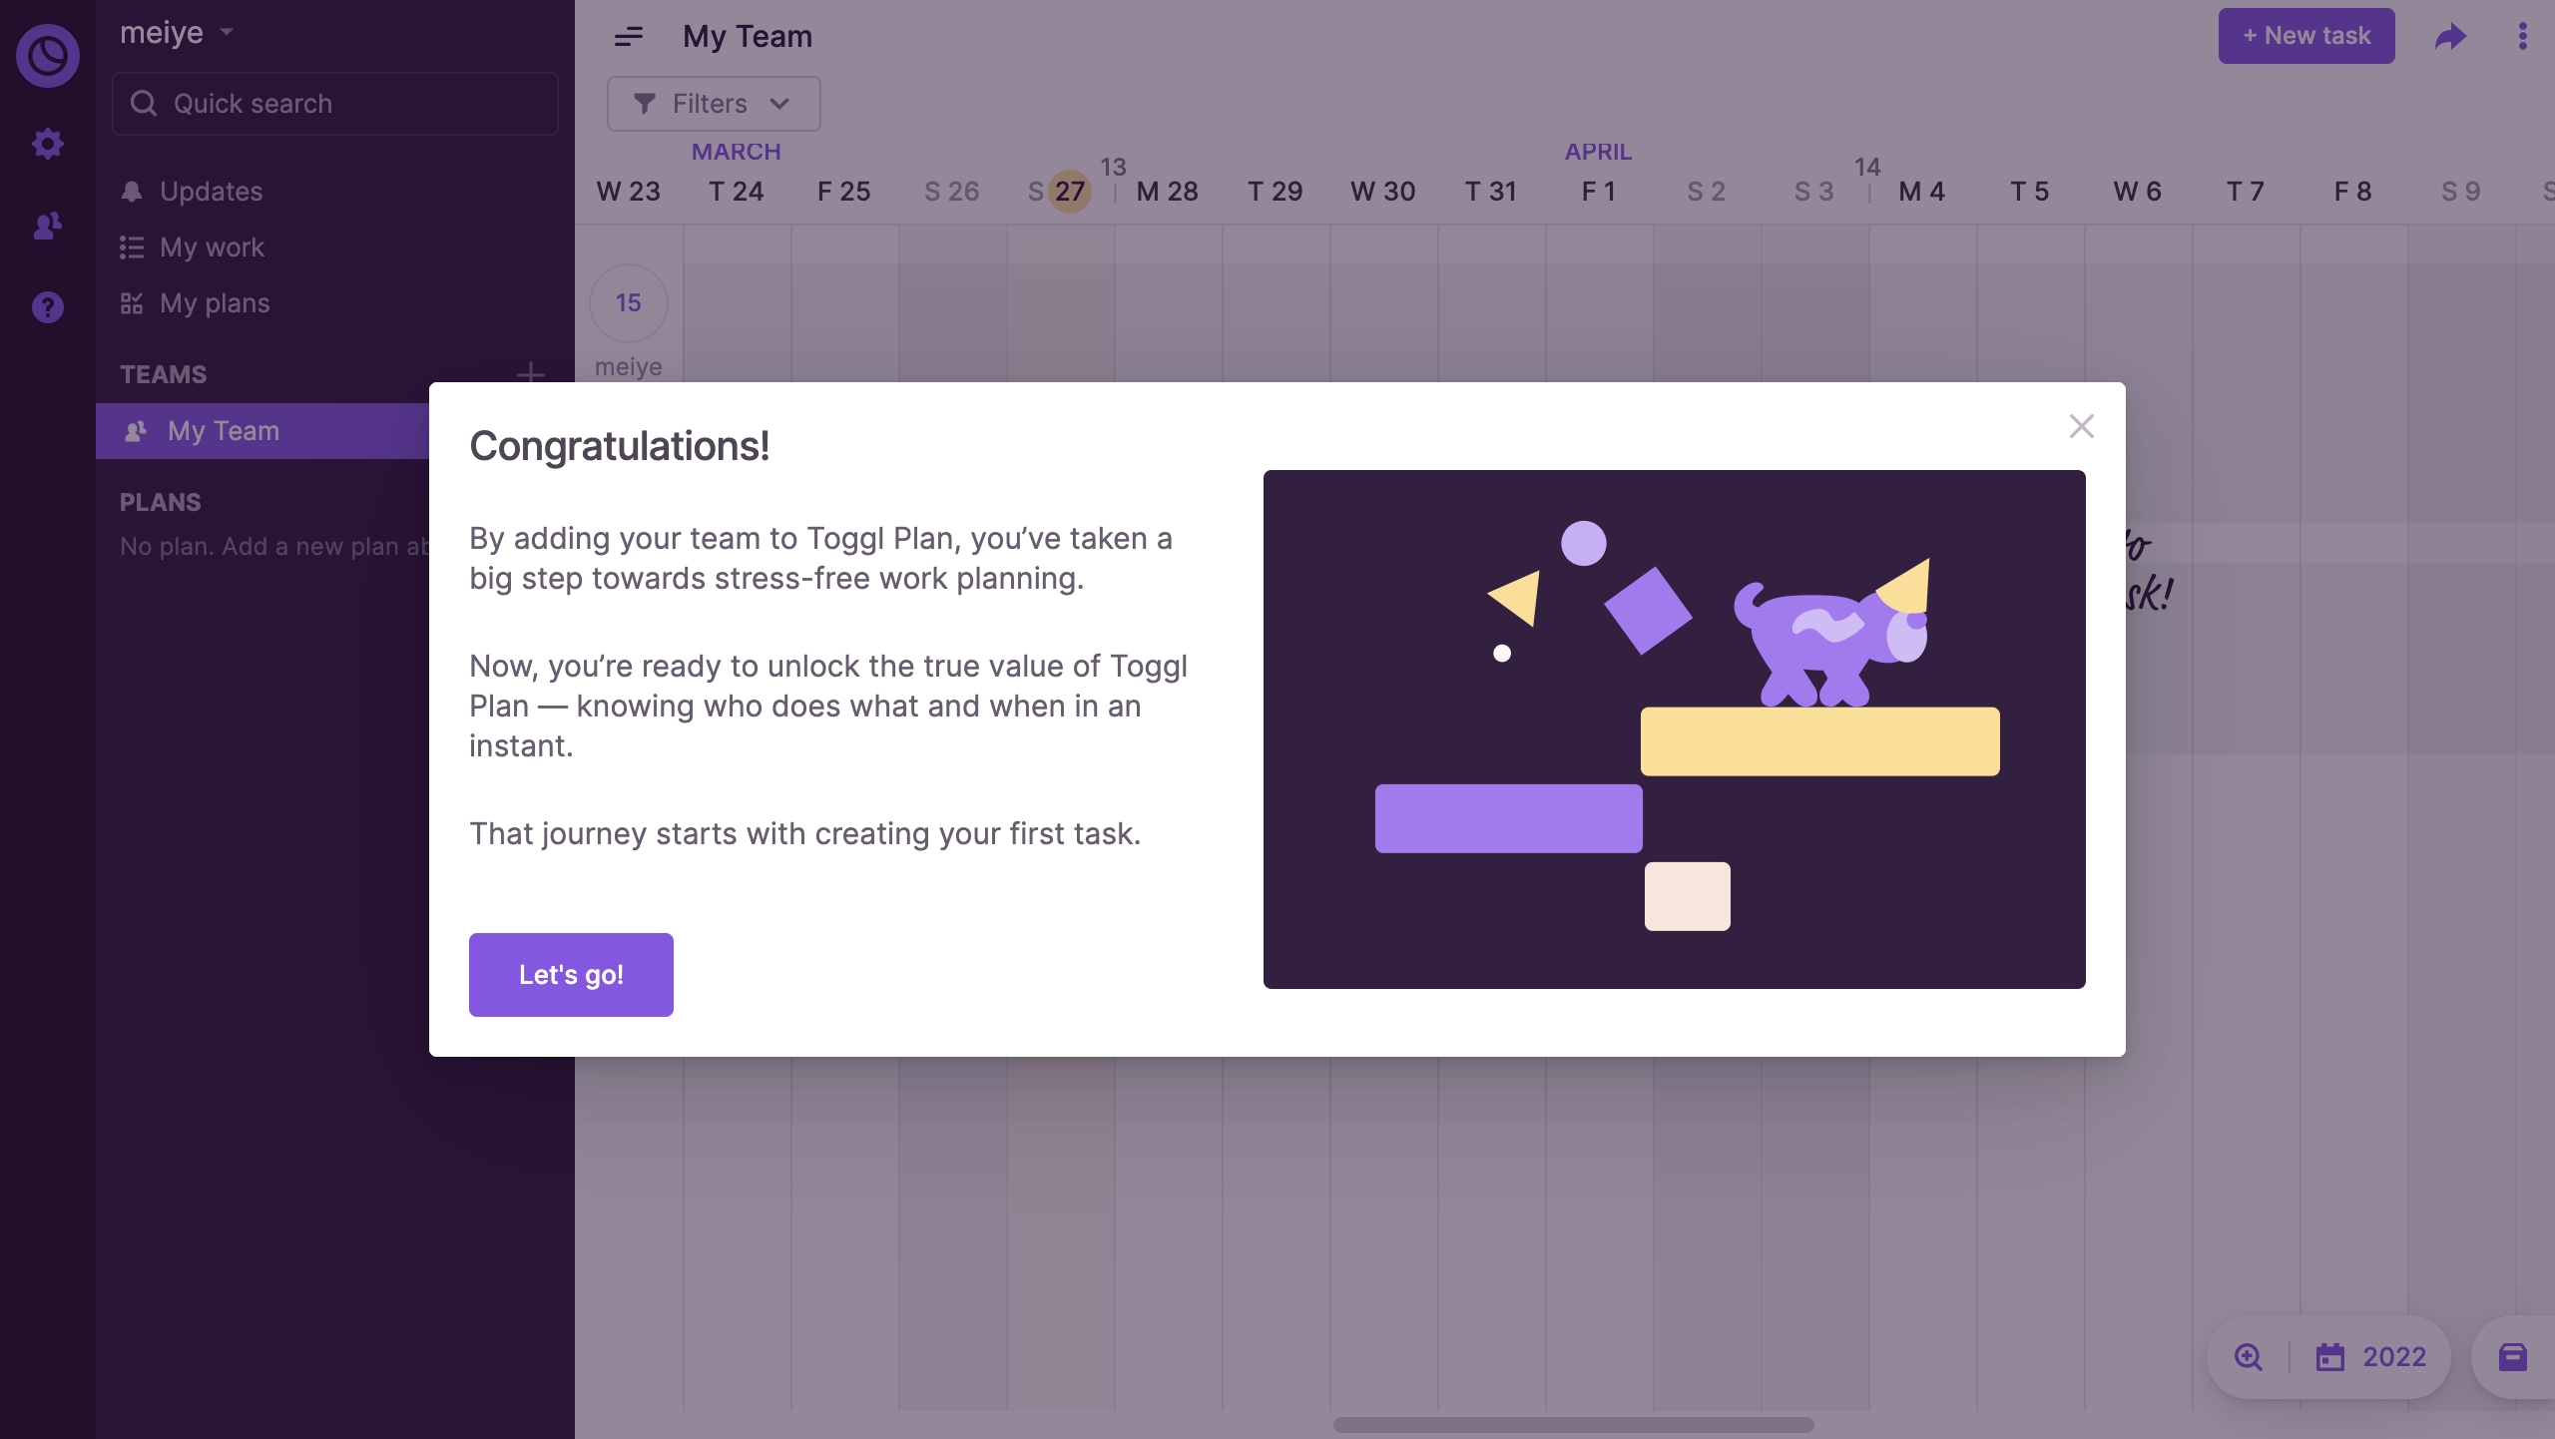Click the search magnifier icon

pyautogui.click(x=144, y=103)
